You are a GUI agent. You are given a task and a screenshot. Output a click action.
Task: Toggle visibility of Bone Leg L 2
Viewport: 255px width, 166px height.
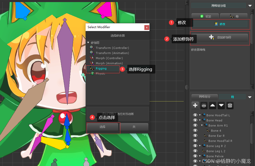point(195,151)
